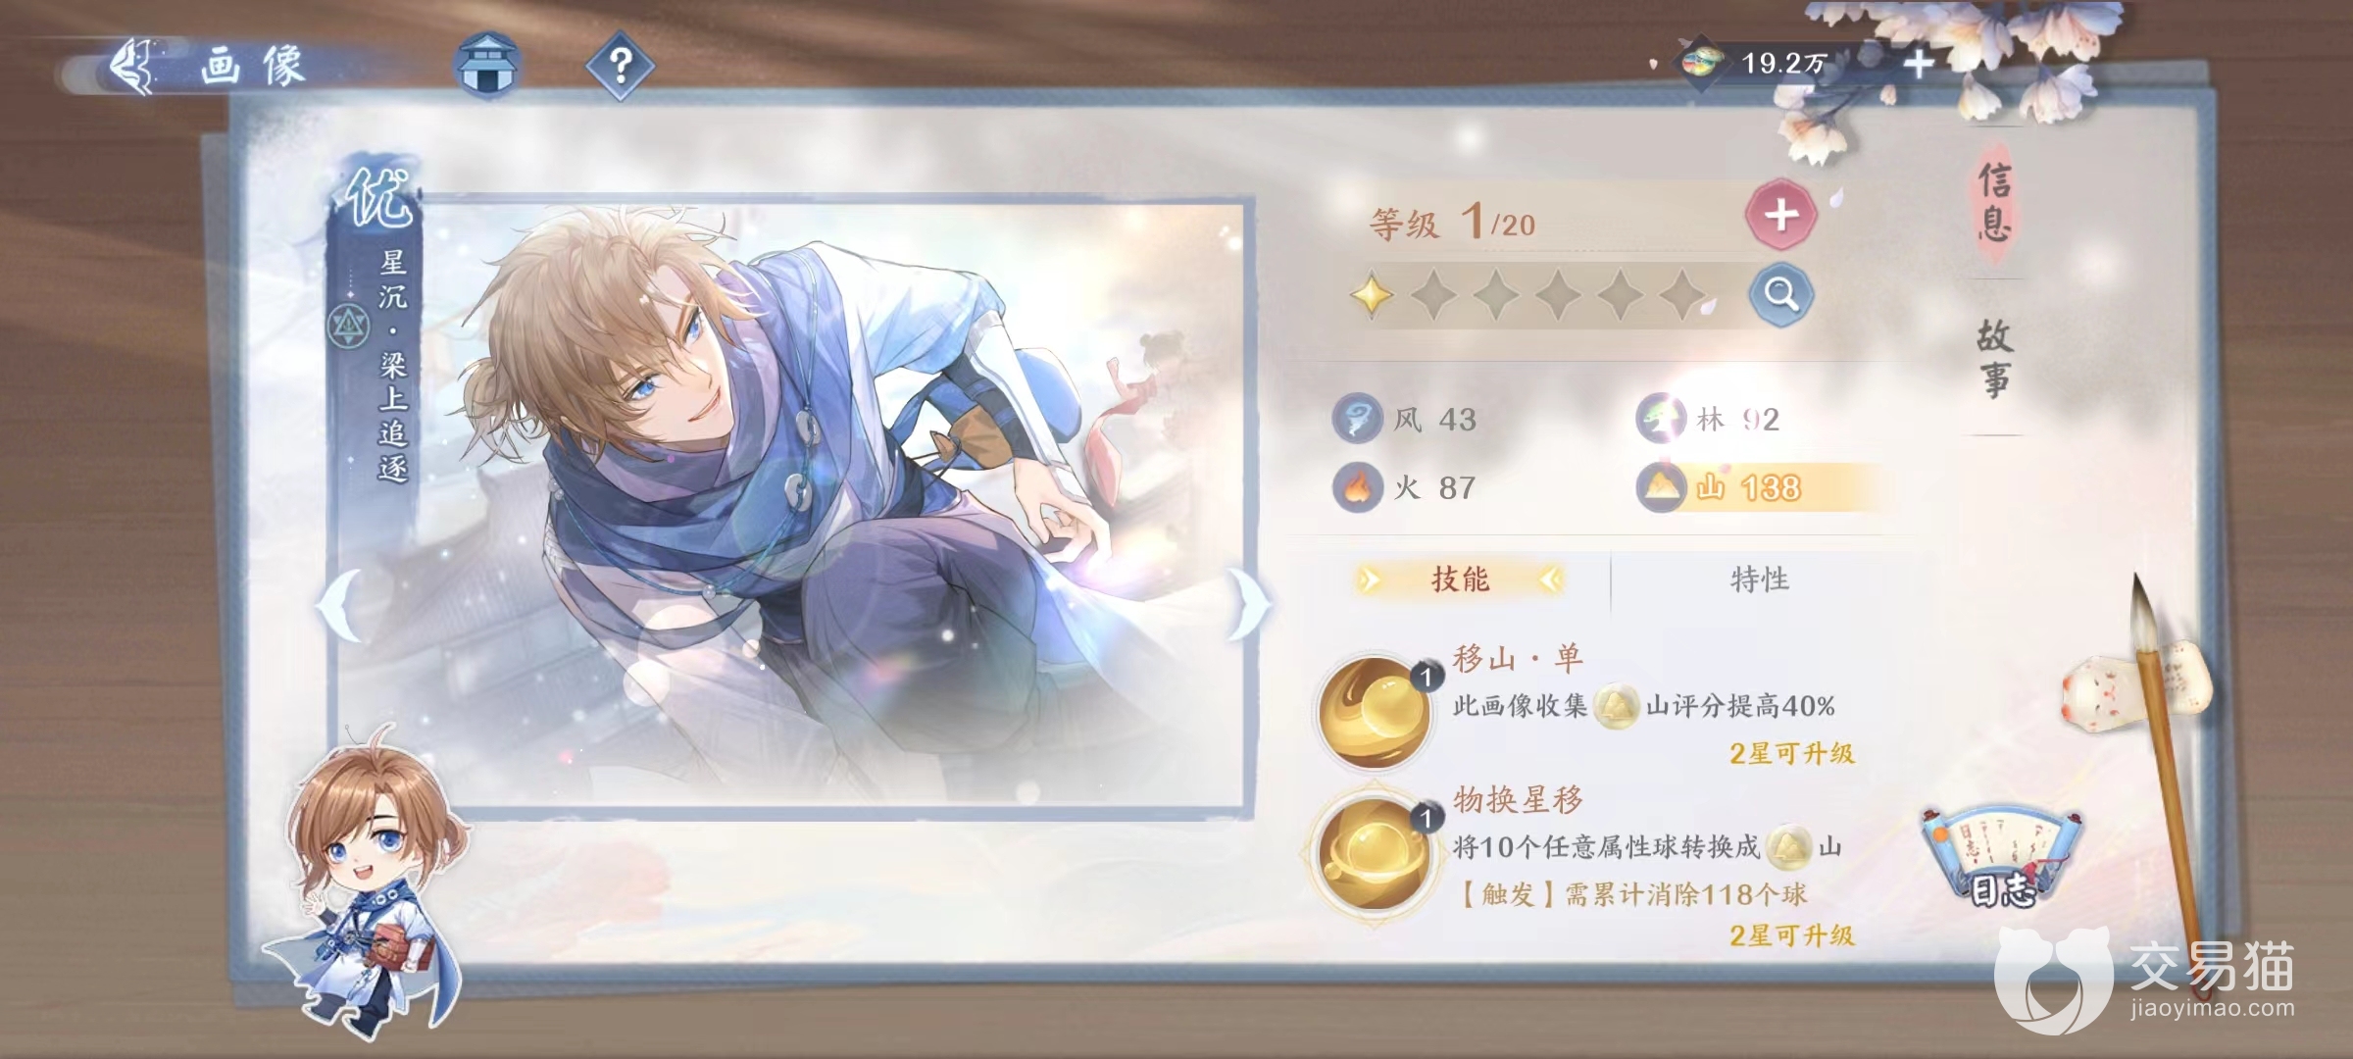Select the 信息 side tab
This screenshot has width=2353, height=1059.
(x=1994, y=202)
